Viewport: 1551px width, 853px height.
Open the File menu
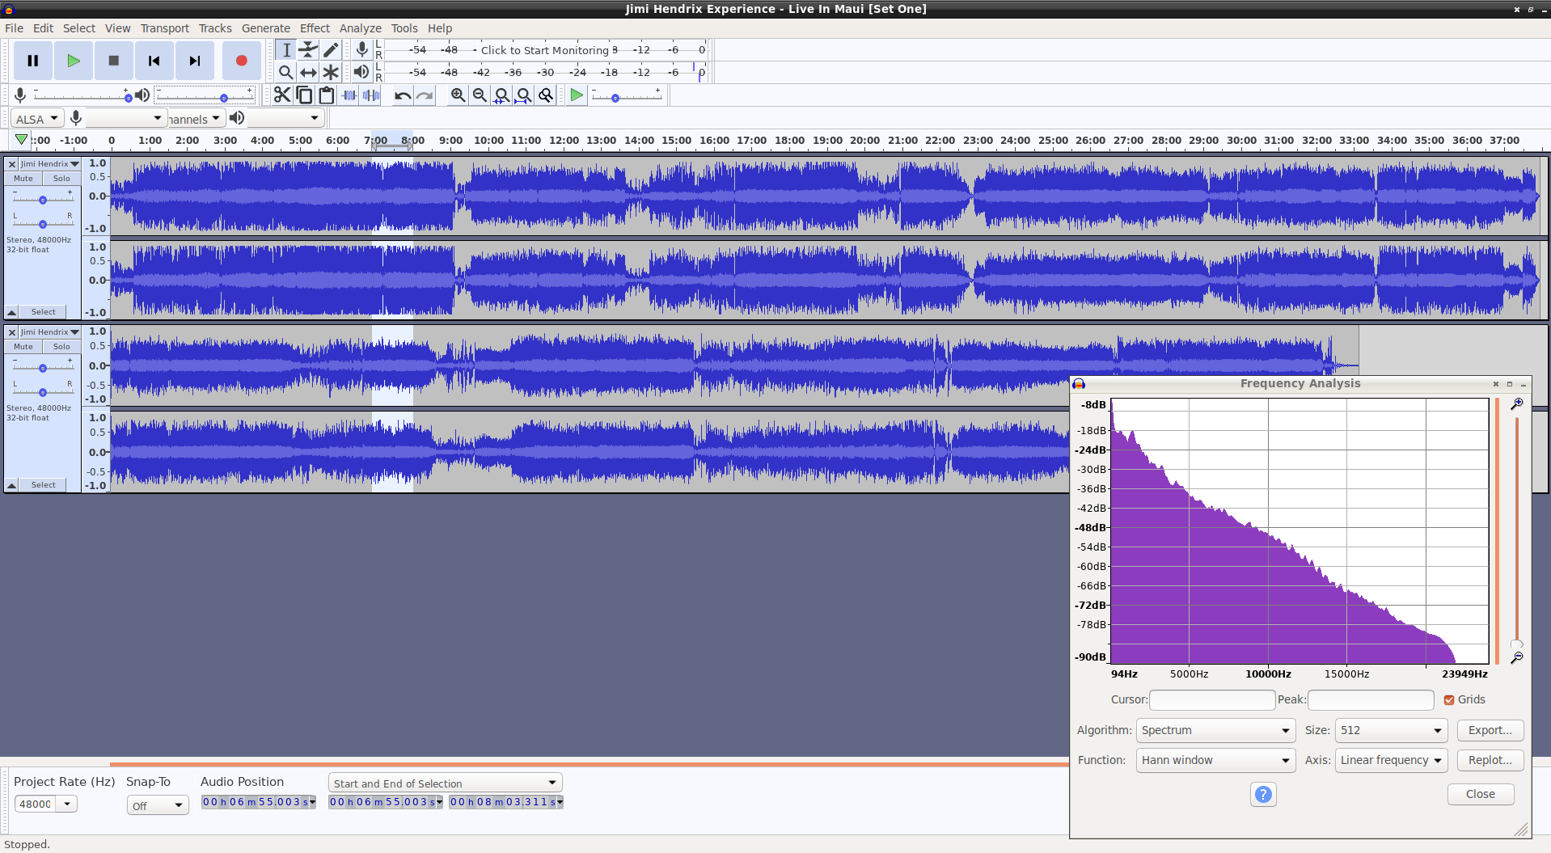pos(14,28)
